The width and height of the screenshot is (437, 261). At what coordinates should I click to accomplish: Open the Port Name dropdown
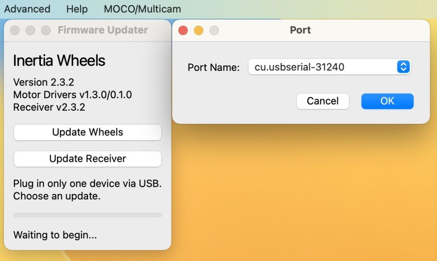[330, 67]
